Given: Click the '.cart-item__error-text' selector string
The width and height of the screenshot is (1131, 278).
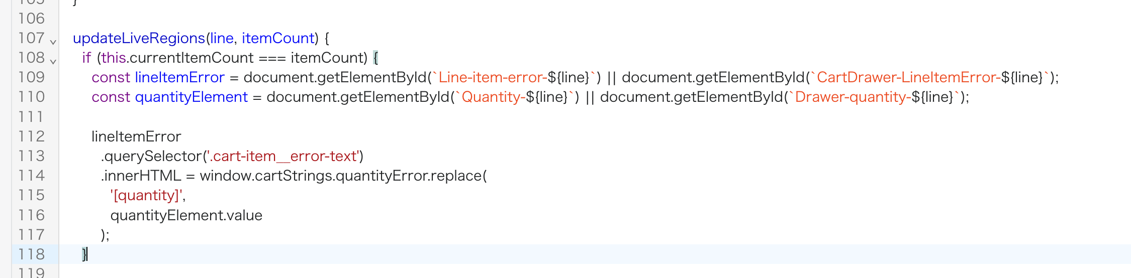Looking at the screenshot, I should (x=283, y=156).
